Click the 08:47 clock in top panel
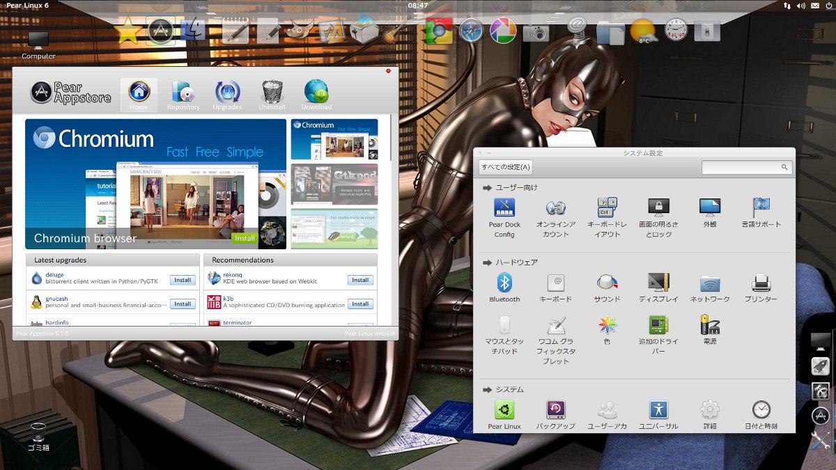The width and height of the screenshot is (836, 470). (x=418, y=5)
